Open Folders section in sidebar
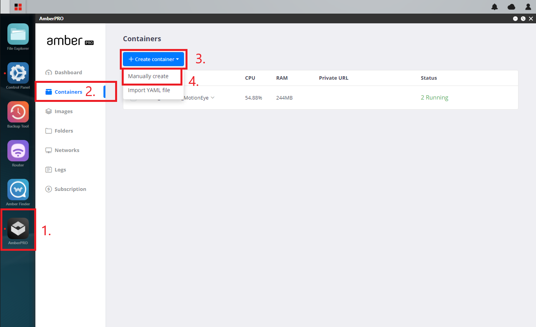The width and height of the screenshot is (536, 327). pos(59,131)
